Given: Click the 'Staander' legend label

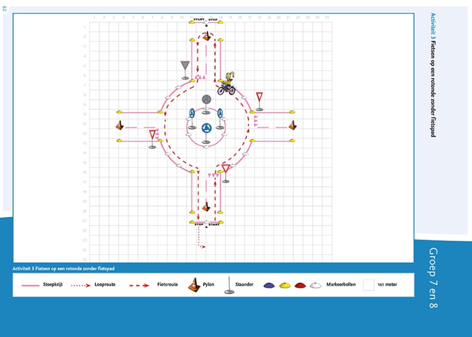Looking at the screenshot, I should (x=244, y=284).
